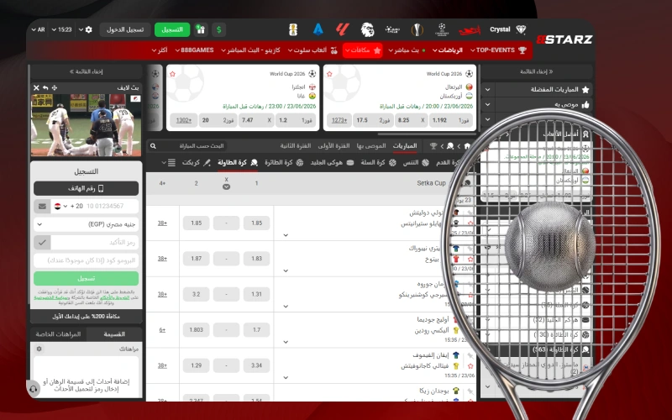
Task: Expand markets for the 1.85 / 1.85 odds row
Action: 286,235
